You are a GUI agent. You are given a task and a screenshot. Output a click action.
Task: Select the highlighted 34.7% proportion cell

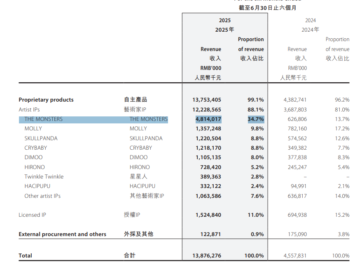pyautogui.click(x=255, y=119)
